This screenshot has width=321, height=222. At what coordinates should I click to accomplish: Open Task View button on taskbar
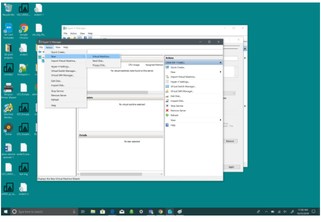point(83,212)
